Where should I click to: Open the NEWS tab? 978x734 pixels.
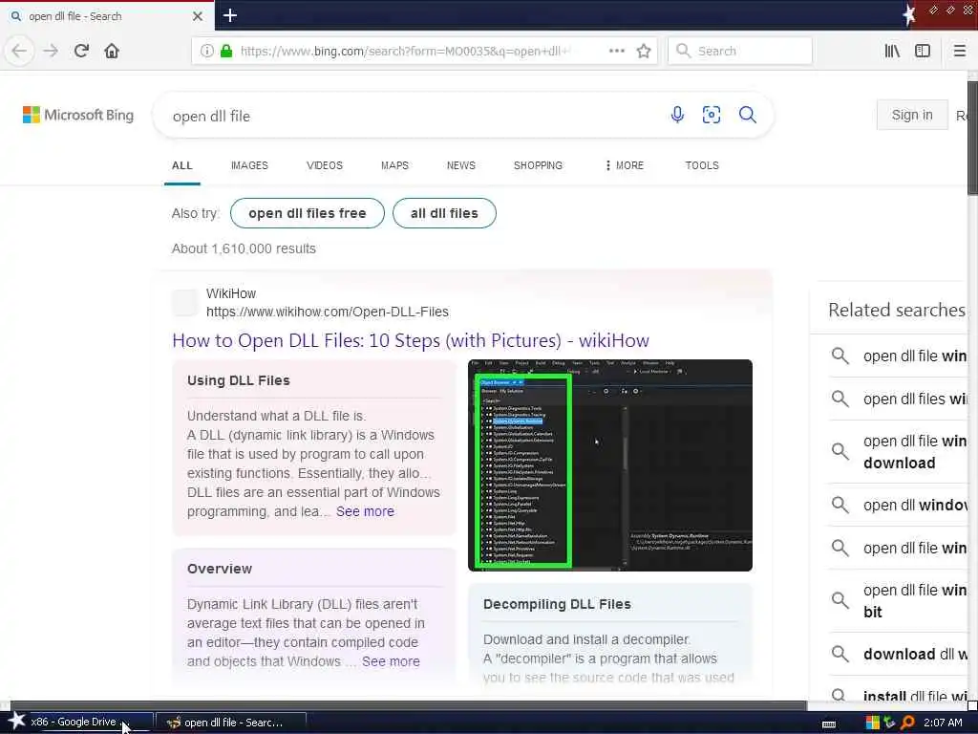pyautogui.click(x=461, y=165)
